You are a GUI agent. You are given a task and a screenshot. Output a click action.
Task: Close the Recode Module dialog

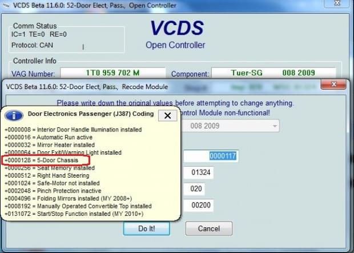pyautogui.click(x=333, y=85)
